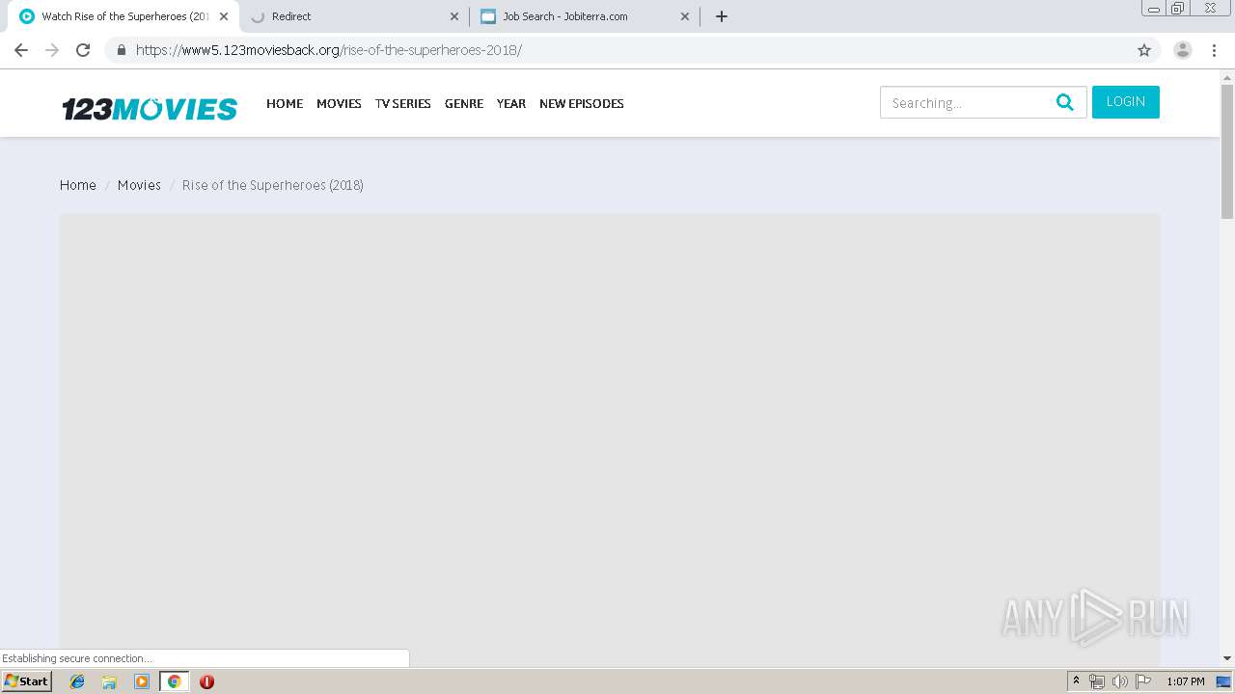The height and width of the screenshot is (694, 1235).
Task: Restore down the Chrome window
Action: [x=1178, y=8]
